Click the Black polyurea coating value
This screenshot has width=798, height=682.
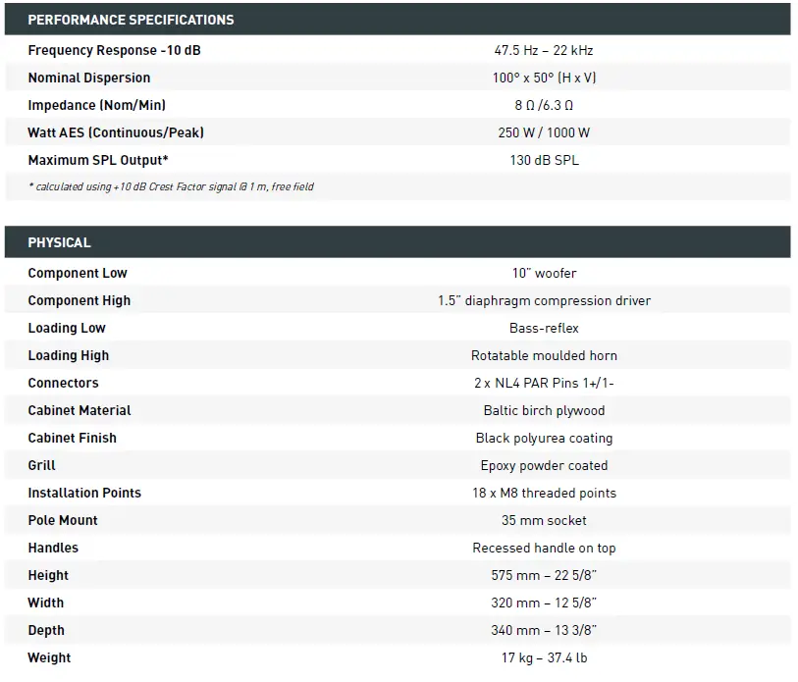coord(544,438)
